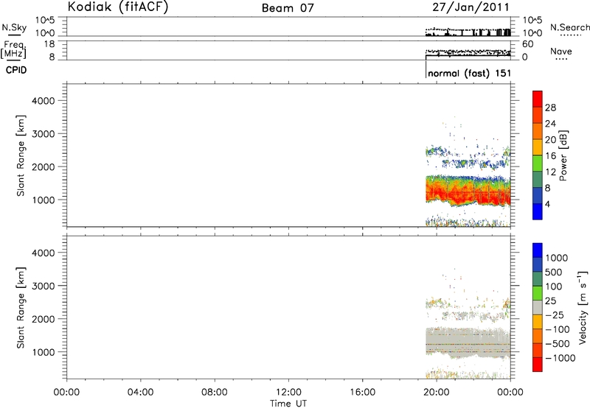Click the Freq. [MHz] axis label
This screenshot has height=408, width=590.
pyautogui.click(x=14, y=50)
